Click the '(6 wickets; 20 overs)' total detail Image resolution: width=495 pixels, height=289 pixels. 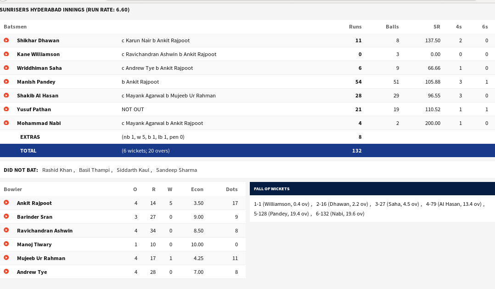pyautogui.click(x=146, y=151)
